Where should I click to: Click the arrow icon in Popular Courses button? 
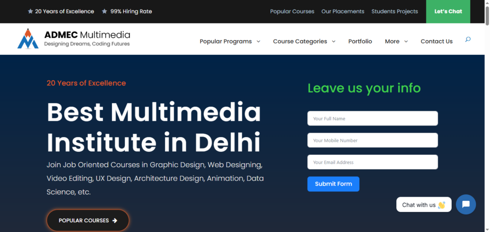[x=115, y=221]
